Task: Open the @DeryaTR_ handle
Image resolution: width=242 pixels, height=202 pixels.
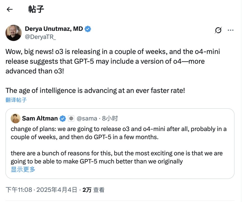Action: pos(40,37)
